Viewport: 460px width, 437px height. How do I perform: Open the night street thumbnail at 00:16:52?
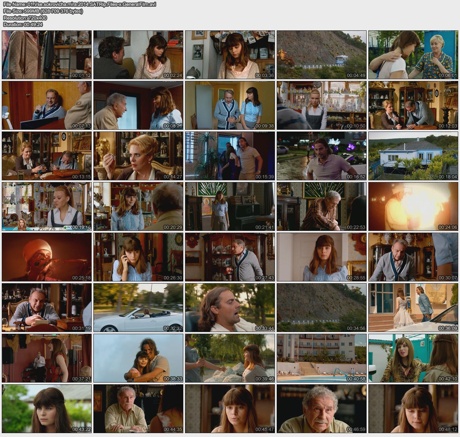tap(321, 156)
